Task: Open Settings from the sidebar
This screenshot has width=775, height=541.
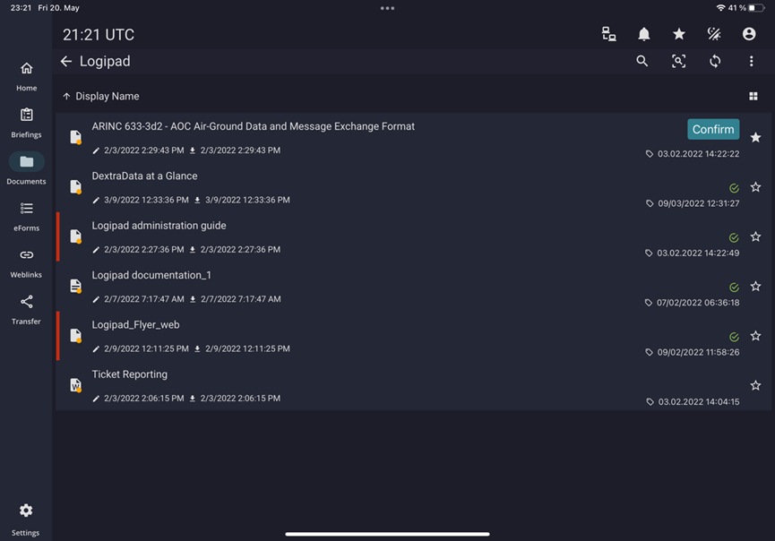Action: click(x=26, y=520)
